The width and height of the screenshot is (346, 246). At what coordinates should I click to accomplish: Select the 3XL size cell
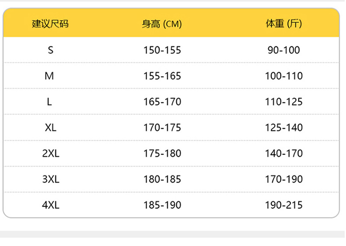[x=50, y=179]
